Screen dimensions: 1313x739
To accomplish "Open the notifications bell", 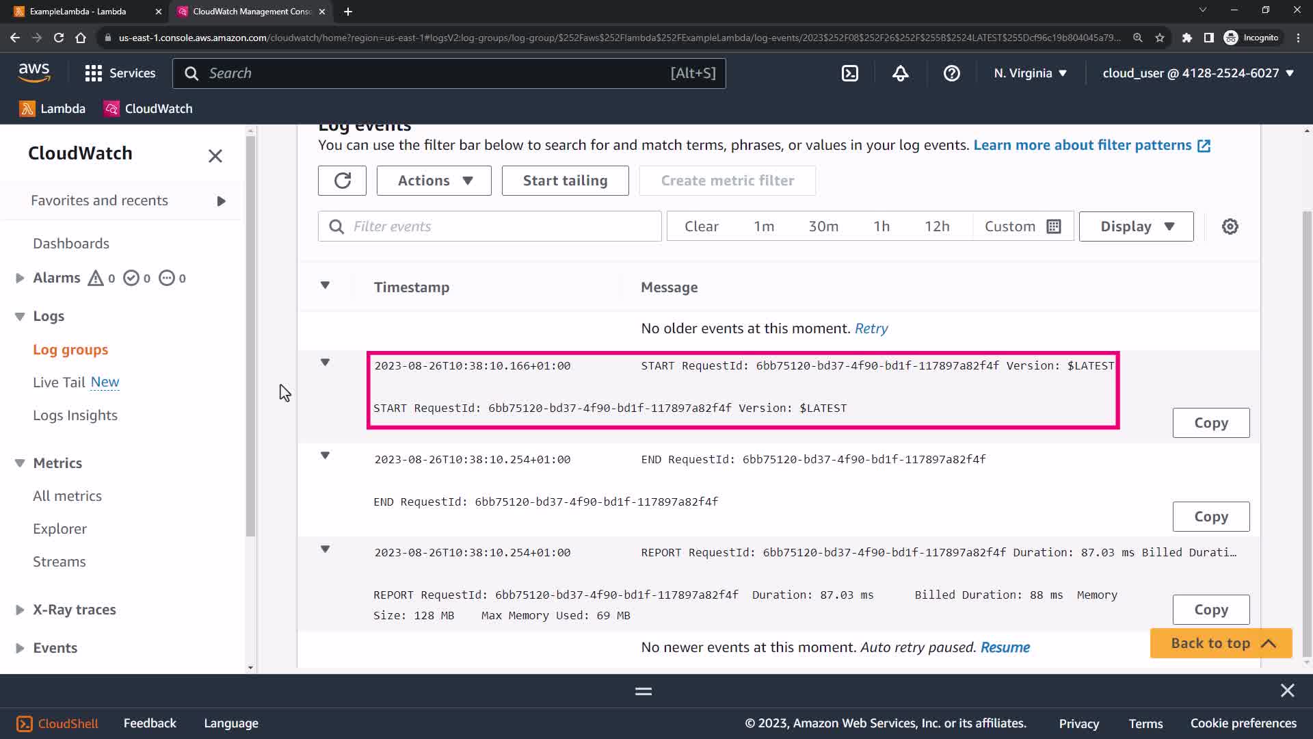I will point(900,73).
